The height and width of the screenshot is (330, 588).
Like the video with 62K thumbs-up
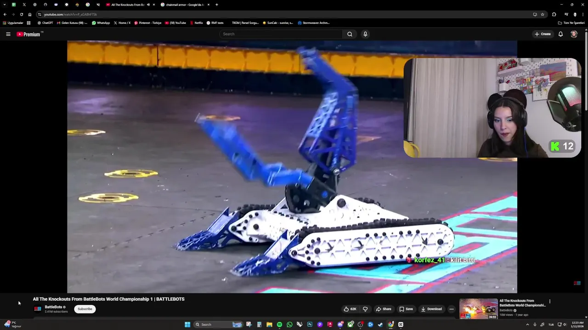point(350,309)
